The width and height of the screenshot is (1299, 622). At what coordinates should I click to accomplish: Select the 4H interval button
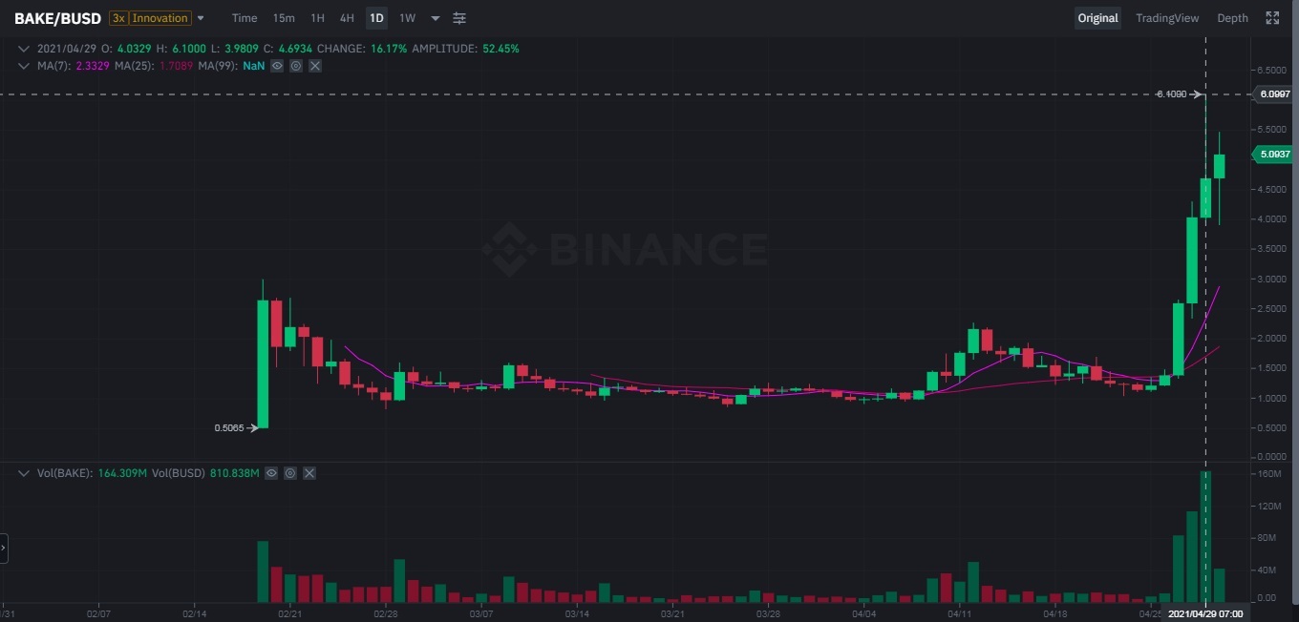[347, 18]
